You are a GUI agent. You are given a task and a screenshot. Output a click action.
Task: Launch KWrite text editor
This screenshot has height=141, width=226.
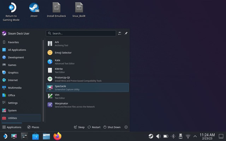pyautogui.click(x=87, y=70)
